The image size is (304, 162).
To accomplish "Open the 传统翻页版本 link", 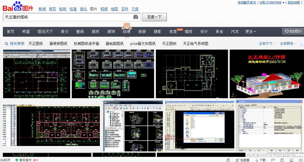I will coord(247,3).
